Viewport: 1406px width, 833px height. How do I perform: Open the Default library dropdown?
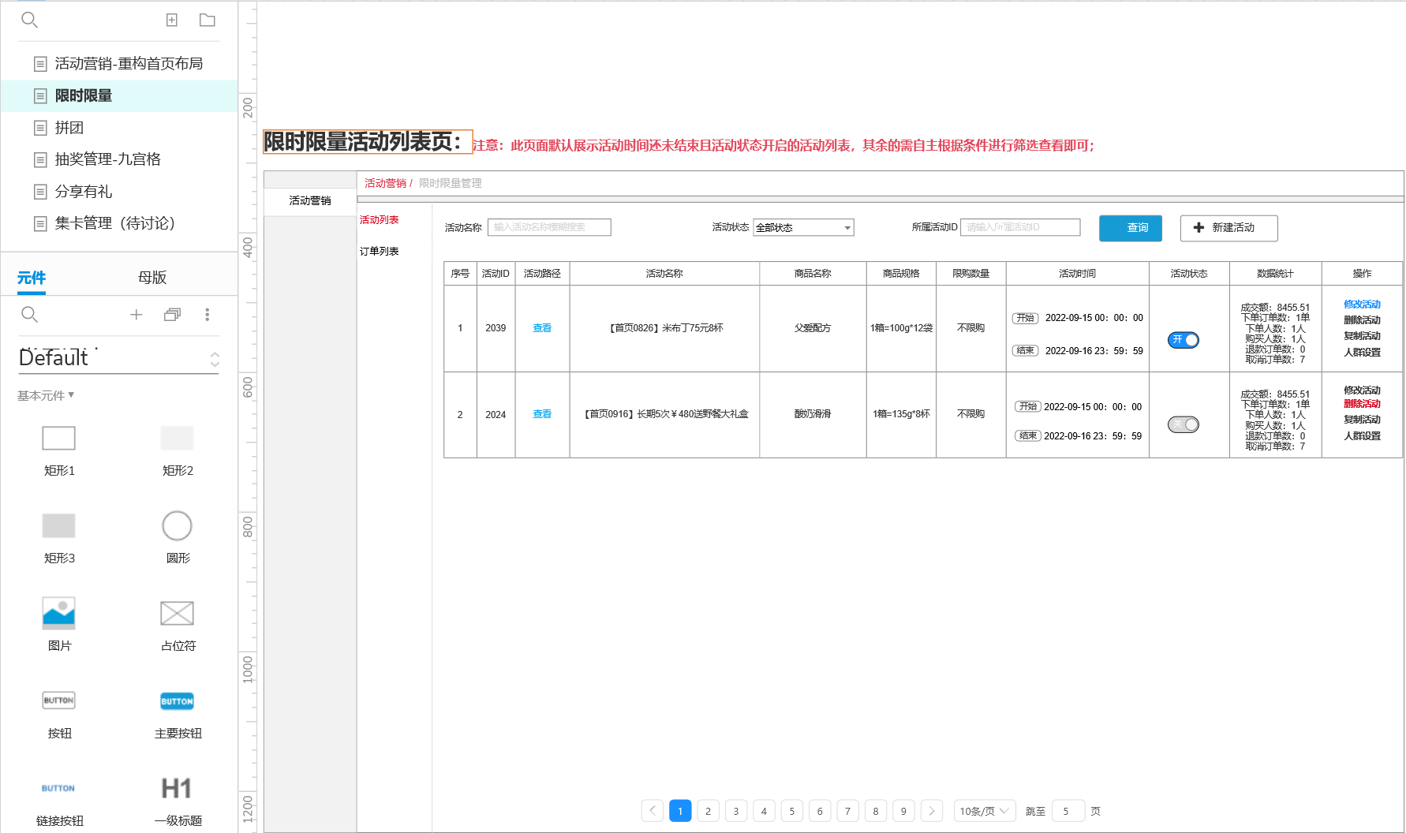(118, 359)
